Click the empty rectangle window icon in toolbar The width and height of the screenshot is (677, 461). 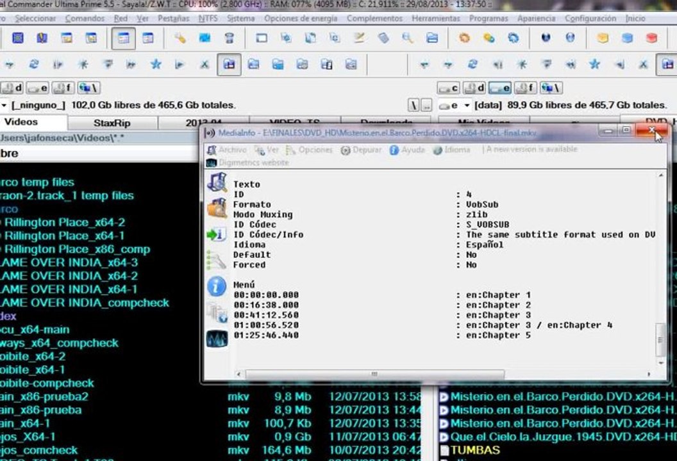pos(261,38)
